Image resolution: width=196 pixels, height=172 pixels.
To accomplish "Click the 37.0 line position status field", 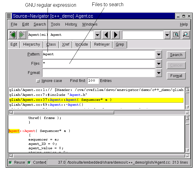I will click(57, 162).
